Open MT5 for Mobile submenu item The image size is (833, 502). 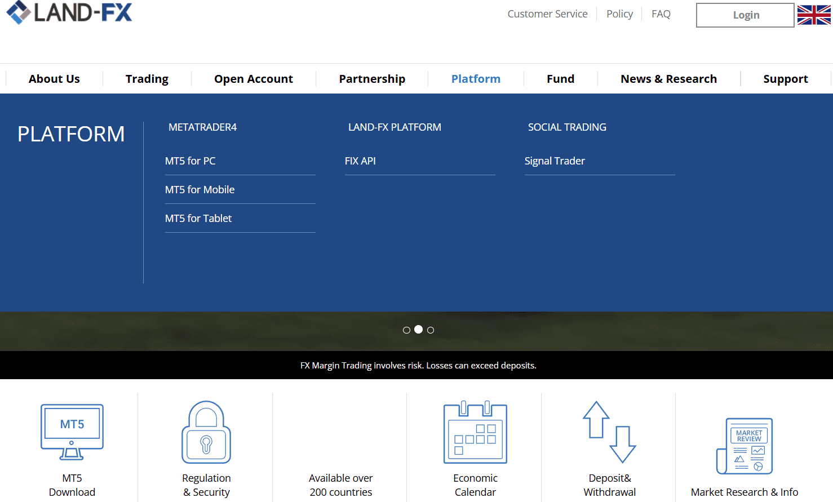point(200,190)
